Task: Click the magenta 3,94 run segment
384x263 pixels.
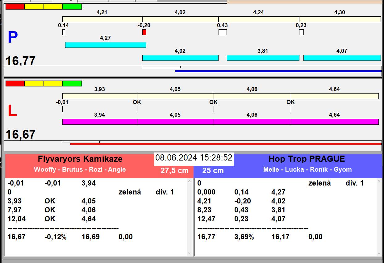Action: 100,122
